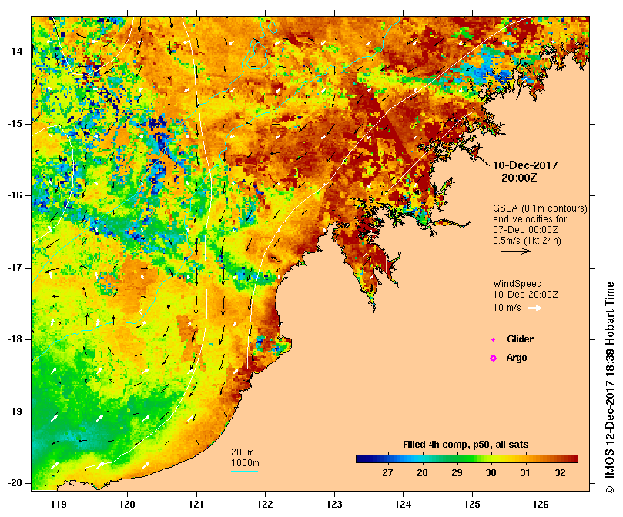Click the colorbar value 32
The image size is (623, 517).
pos(560,473)
